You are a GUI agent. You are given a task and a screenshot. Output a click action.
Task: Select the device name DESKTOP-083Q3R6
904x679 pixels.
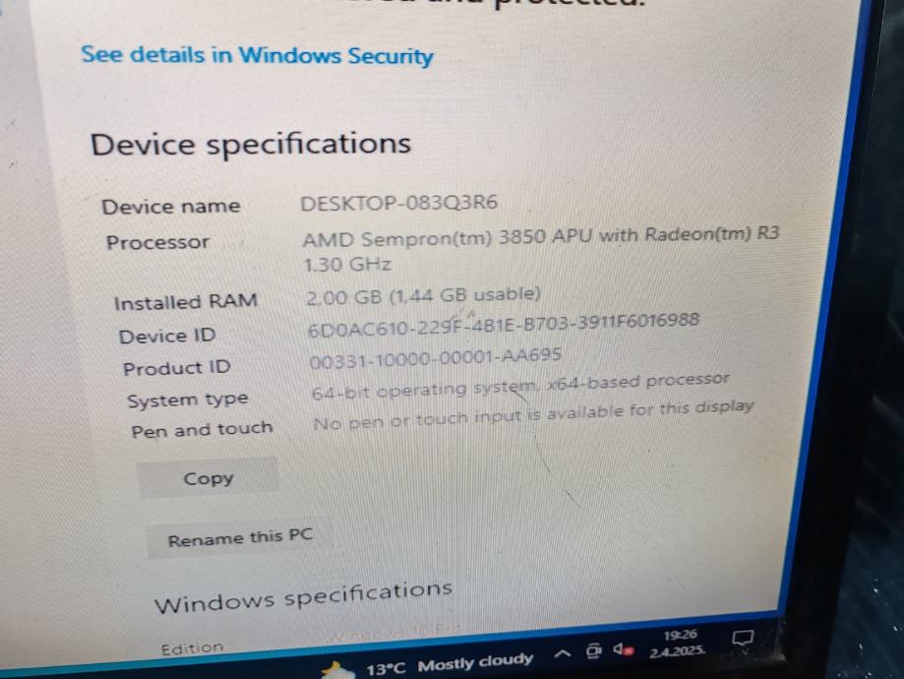point(399,203)
